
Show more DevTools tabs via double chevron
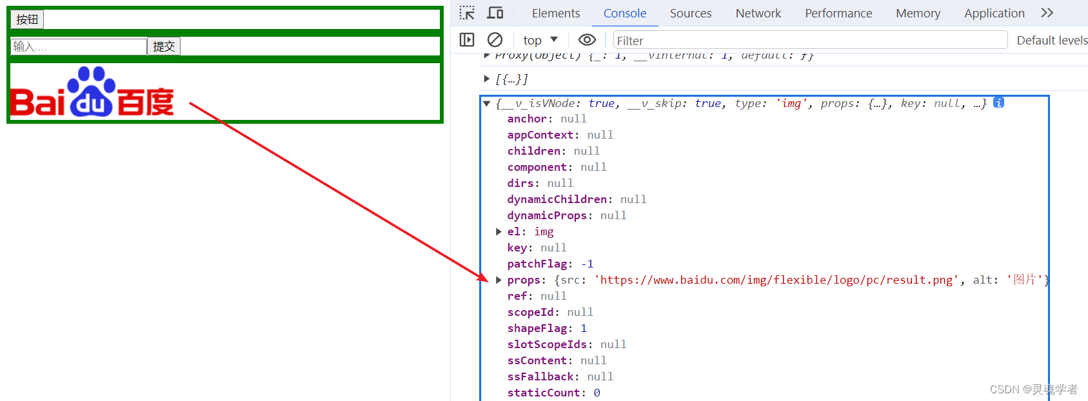tap(1047, 13)
